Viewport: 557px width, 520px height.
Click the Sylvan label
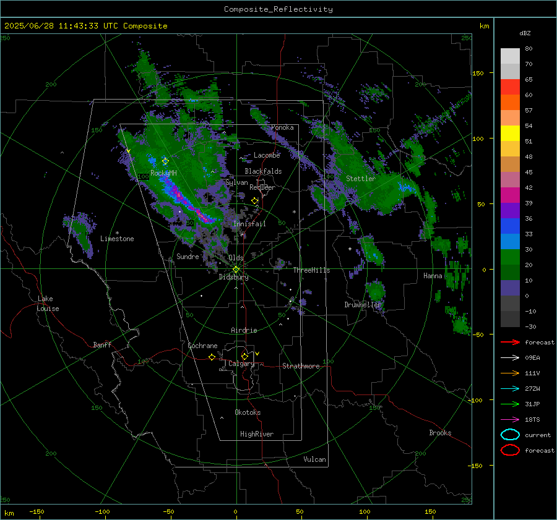click(236, 182)
